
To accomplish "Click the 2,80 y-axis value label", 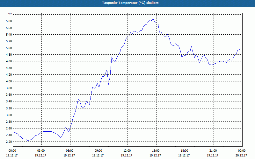I will pos(9,122).
